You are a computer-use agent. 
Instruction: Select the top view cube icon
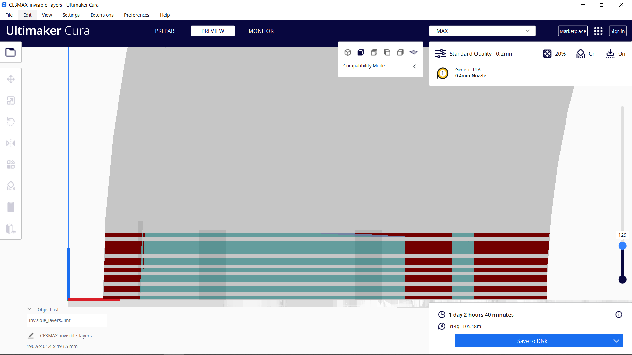point(374,52)
